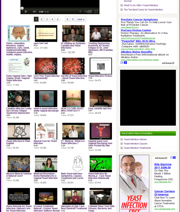The height and width of the screenshot is (212, 180).
Task: Show the previous ads with the light-blue arrow
Action: [122, 63]
